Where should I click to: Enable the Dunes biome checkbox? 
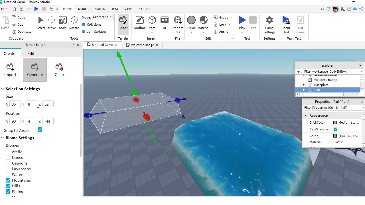(x=8, y=157)
